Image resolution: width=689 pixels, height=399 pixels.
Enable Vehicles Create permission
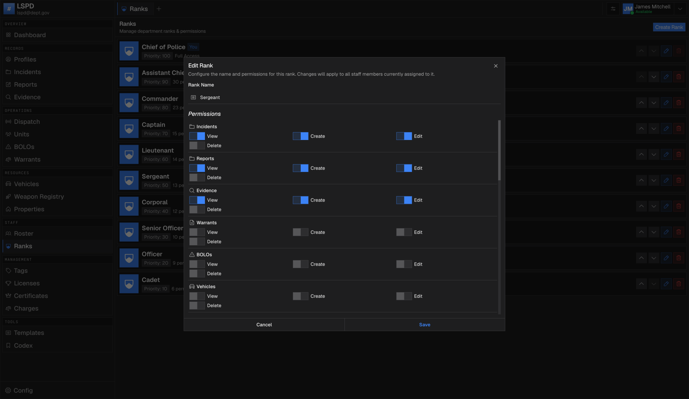coord(300,296)
